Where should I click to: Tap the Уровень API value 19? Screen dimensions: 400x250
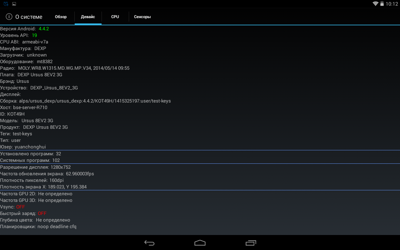[34, 35]
